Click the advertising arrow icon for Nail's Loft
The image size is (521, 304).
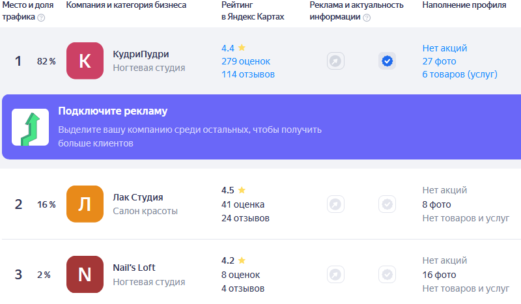tap(335, 275)
